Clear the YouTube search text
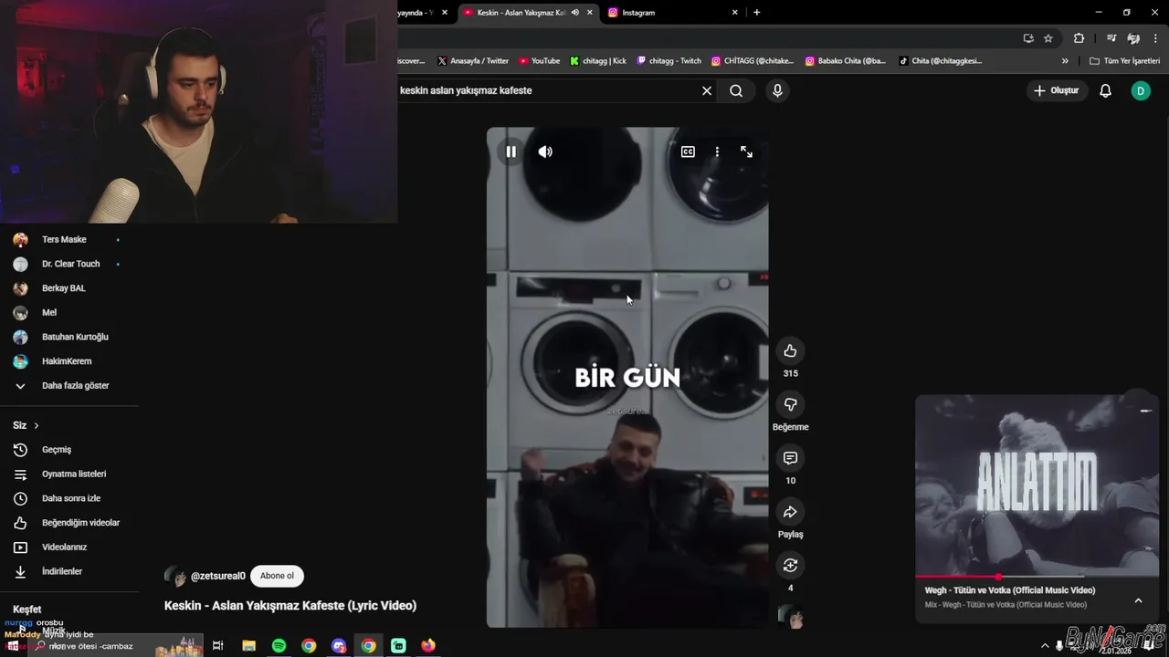This screenshot has width=1169, height=657. coord(706,90)
